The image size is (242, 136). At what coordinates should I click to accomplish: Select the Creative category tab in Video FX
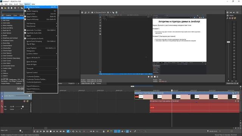pyautogui.click(x=8, y=15)
